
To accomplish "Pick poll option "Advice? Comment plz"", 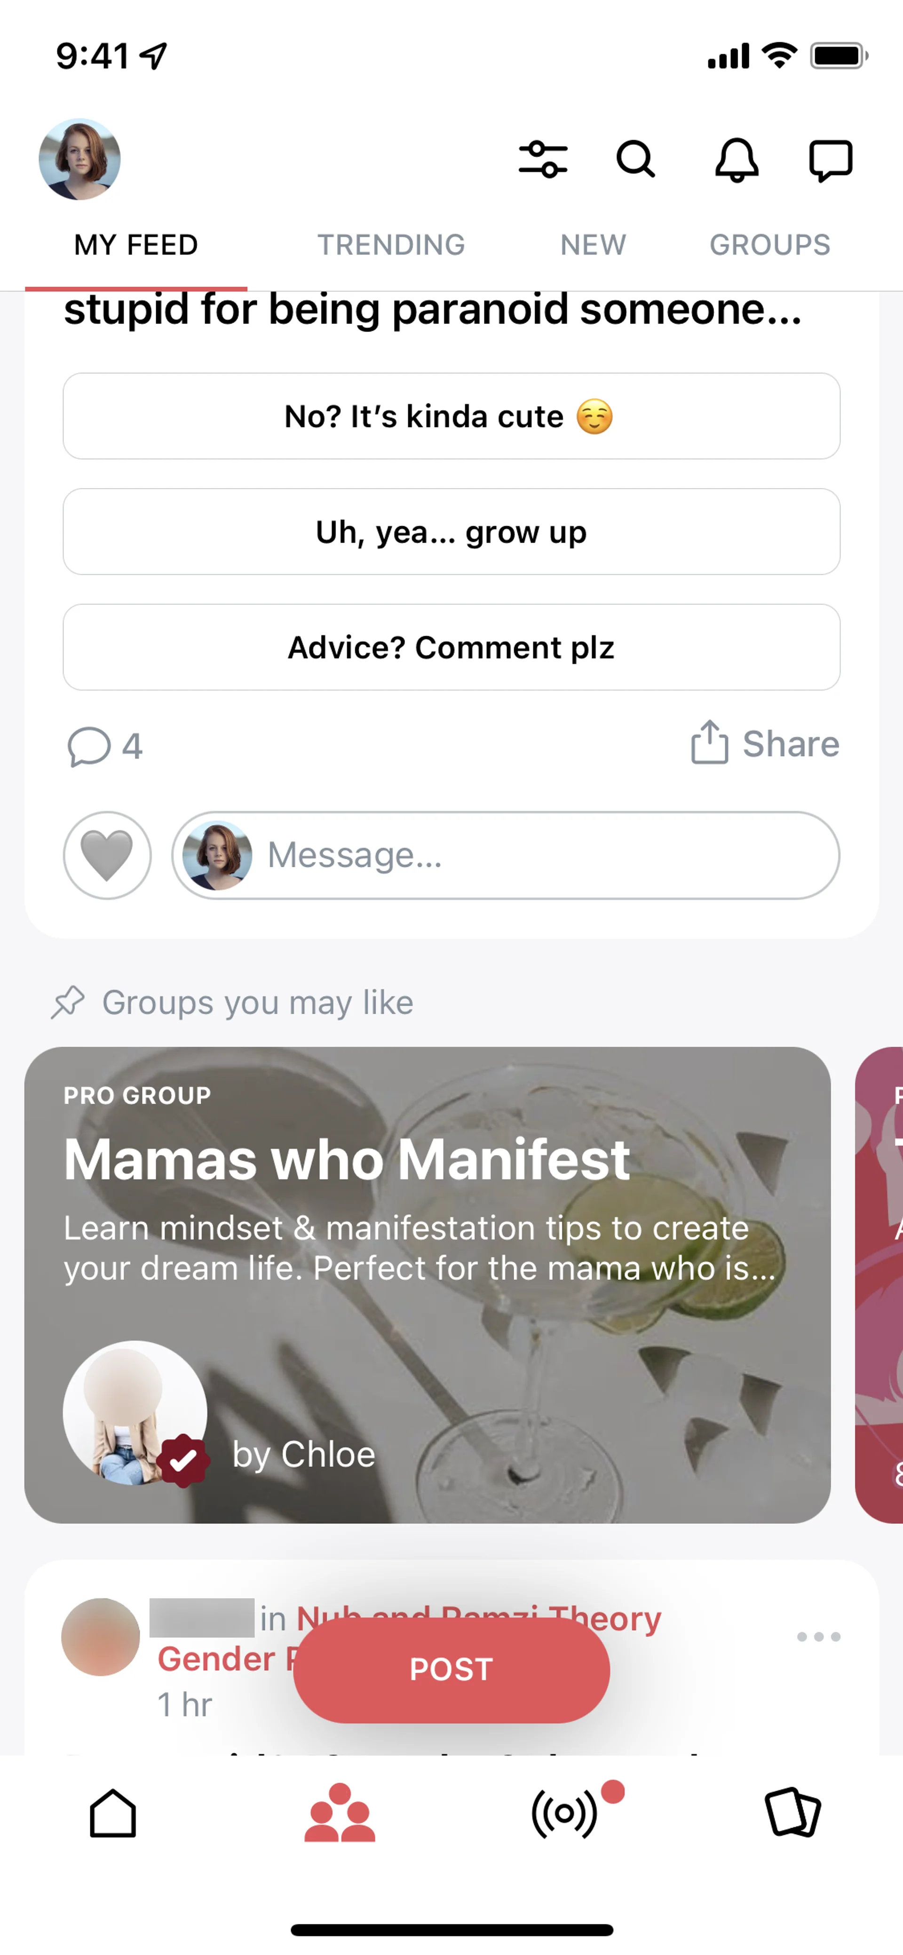I will pyautogui.click(x=451, y=648).
